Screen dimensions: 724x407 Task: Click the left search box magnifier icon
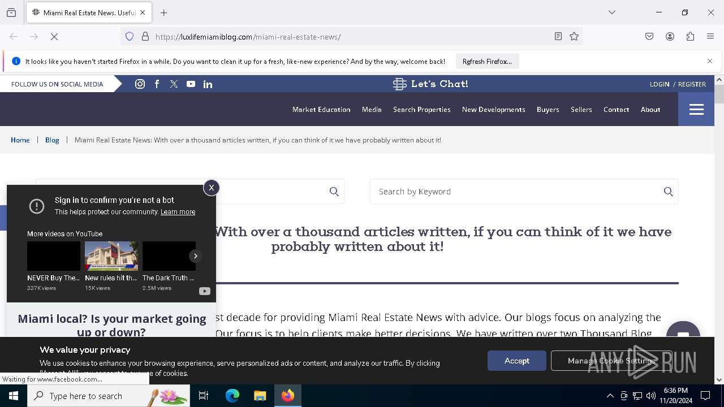click(x=334, y=192)
